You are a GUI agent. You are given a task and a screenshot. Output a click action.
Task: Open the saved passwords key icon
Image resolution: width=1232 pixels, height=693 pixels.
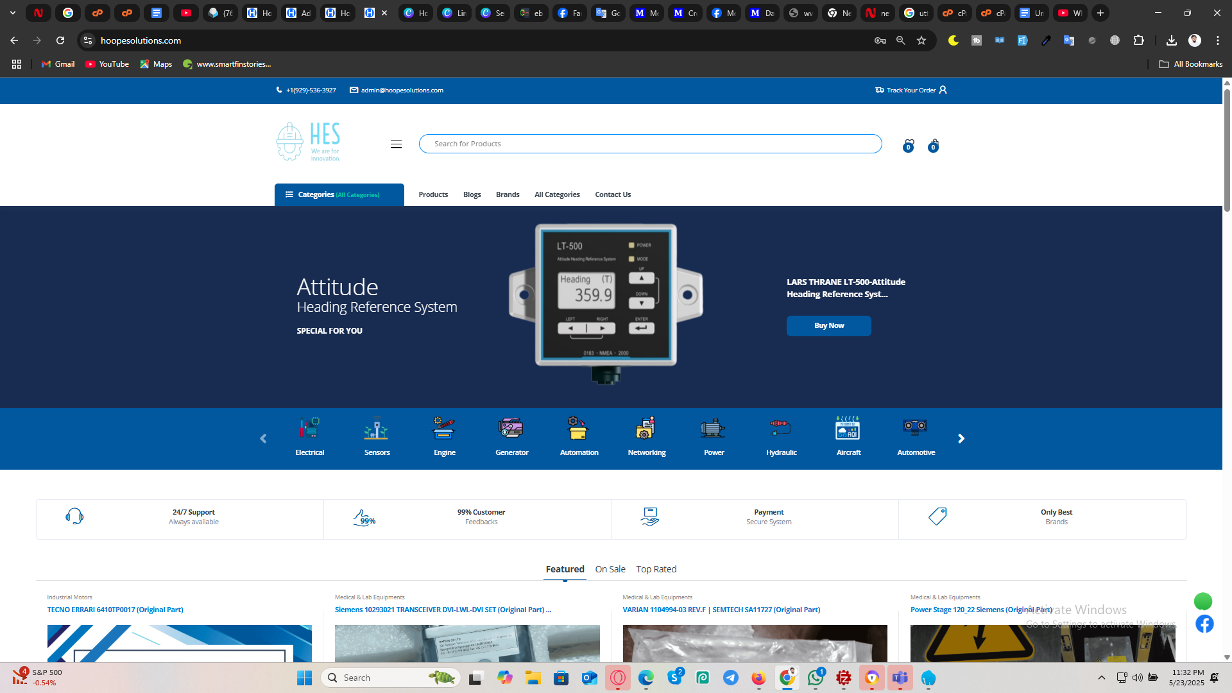click(880, 40)
